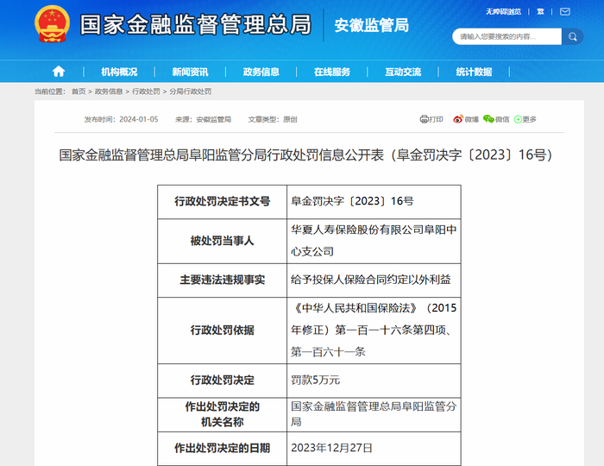604x466 pixels.
Task: Open the green plus 更多 icon
Action: pyautogui.click(x=518, y=119)
